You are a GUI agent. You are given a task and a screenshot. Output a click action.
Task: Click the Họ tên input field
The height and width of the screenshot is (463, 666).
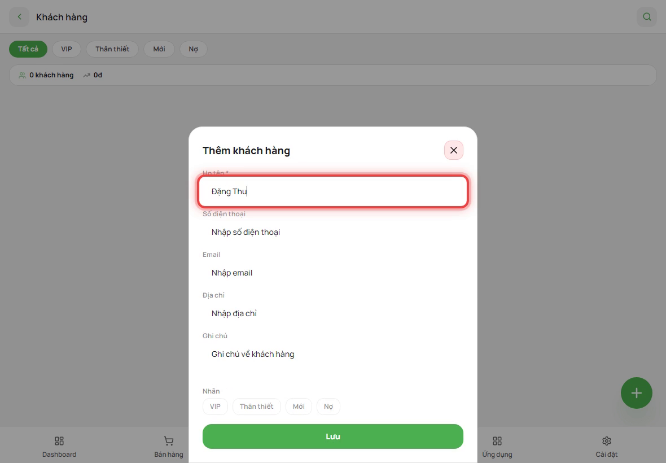(x=333, y=191)
